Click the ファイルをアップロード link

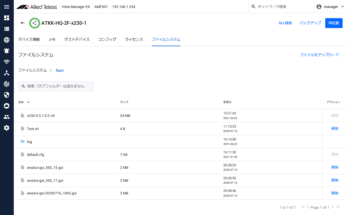[x=319, y=55]
